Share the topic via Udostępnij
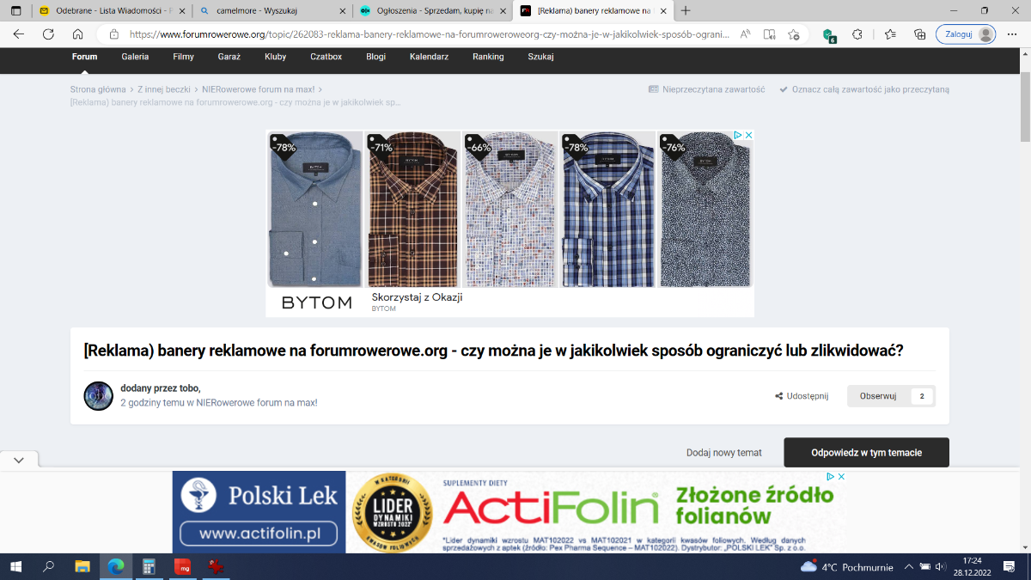The image size is (1031, 580). coord(802,396)
